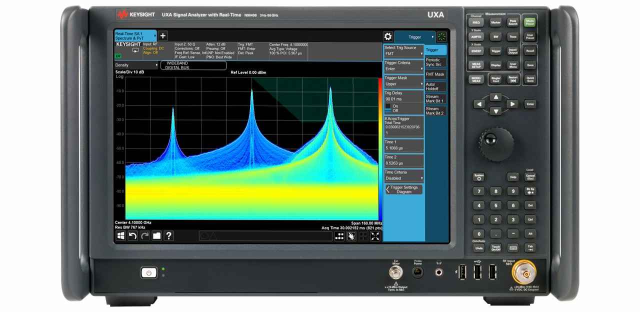Open the gear settings icon
Viewport: 640px width, 312px height.
click(x=387, y=36)
